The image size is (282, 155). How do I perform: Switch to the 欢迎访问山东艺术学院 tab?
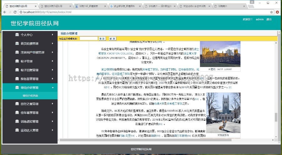194,6
